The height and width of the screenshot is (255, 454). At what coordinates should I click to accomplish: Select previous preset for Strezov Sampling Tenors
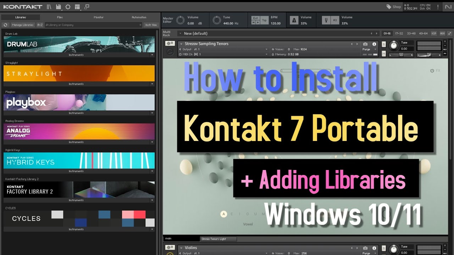point(352,44)
